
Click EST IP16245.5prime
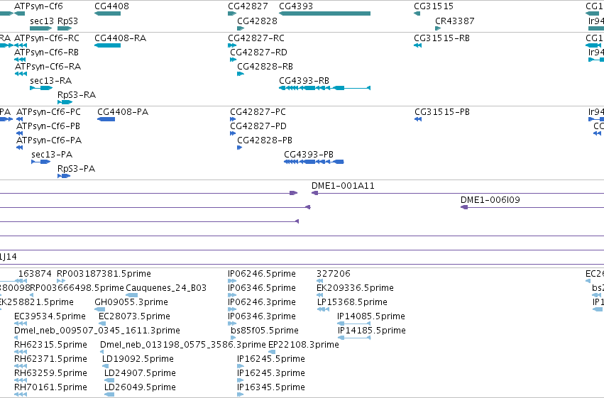point(271,359)
